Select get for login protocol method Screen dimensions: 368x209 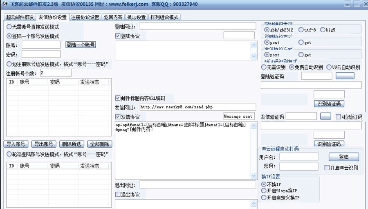coord(305,42)
